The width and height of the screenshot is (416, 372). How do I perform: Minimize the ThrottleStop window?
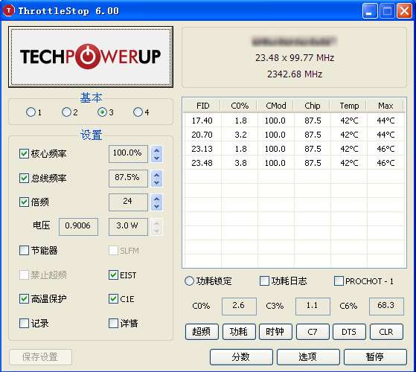click(x=370, y=11)
